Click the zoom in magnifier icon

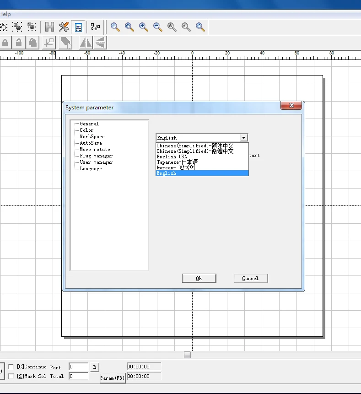[x=144, y=27]
